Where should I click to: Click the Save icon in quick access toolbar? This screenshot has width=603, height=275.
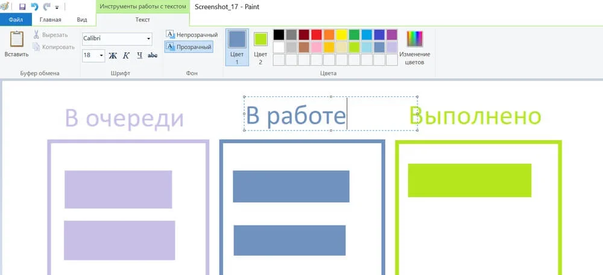[x=22, y=7]
